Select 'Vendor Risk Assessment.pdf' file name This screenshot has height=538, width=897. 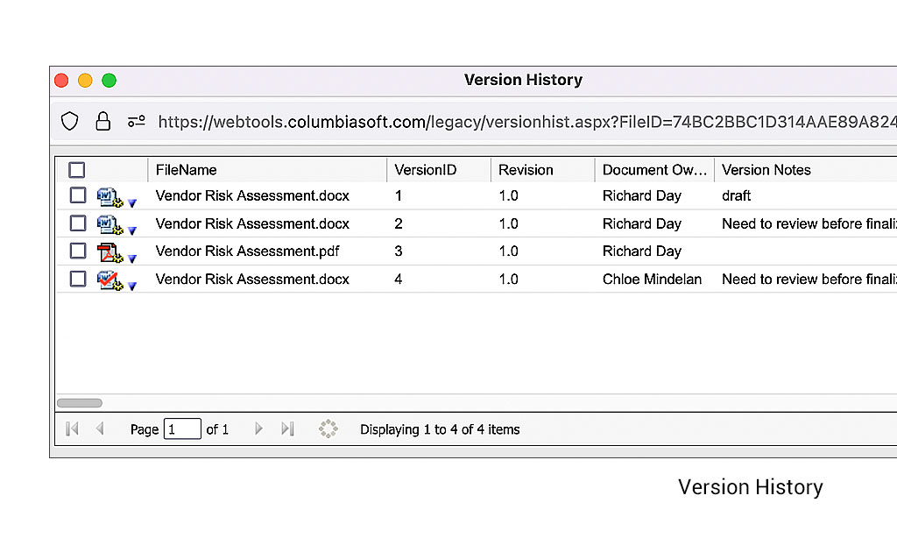click(247, 251)
